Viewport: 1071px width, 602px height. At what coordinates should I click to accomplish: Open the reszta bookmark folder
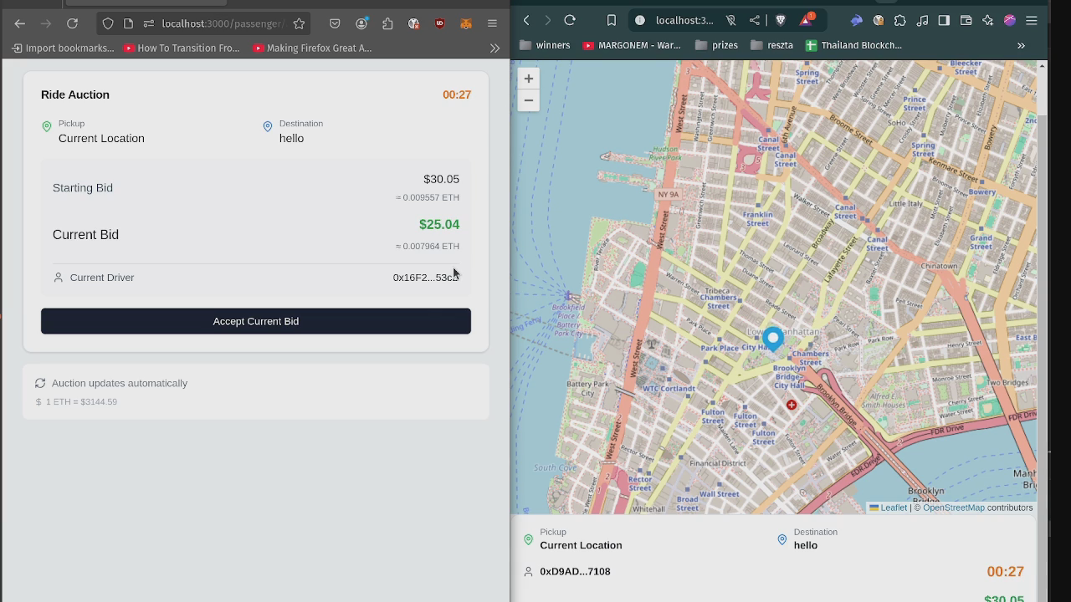tap(771, 45)
